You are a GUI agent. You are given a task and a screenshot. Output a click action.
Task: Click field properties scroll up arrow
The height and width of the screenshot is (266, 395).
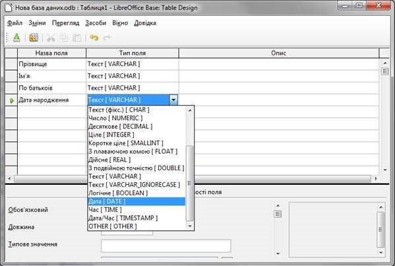point(278,205)
